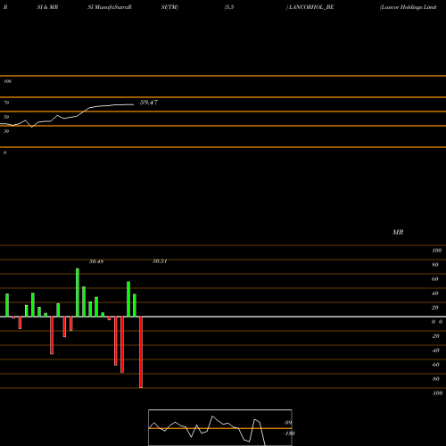Click the SI MunafaSutraR header text
Image resolution: width=446 pixels, height=446 pixels.
click(110, 7)
